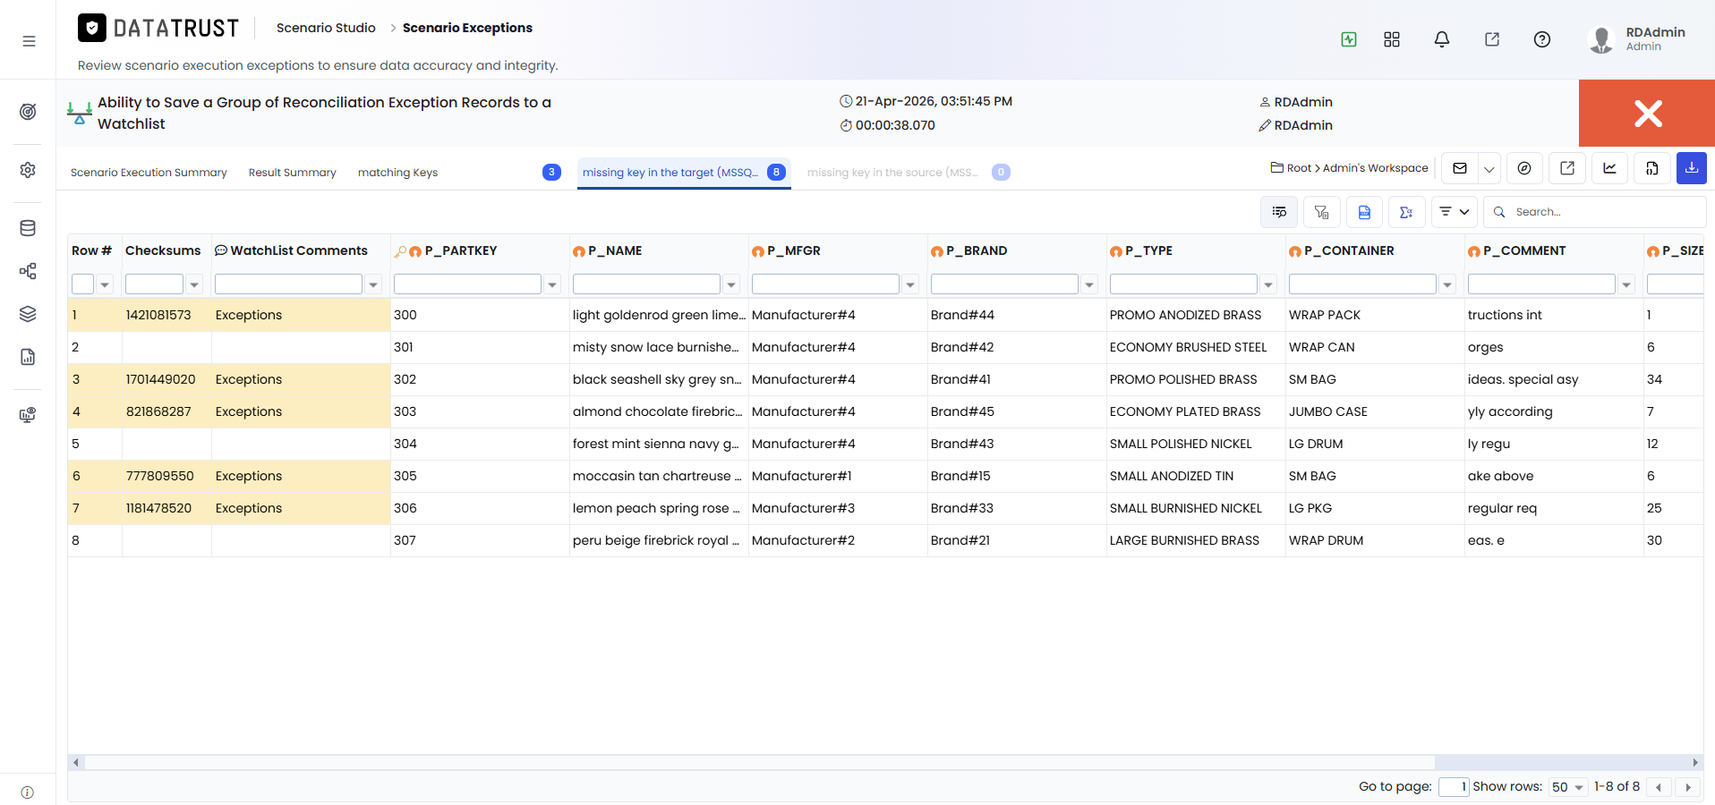The width and height of the screenshot is (1715, 805).
Task: Select cell WRAP DRUM
Action: pos(1375,540)
